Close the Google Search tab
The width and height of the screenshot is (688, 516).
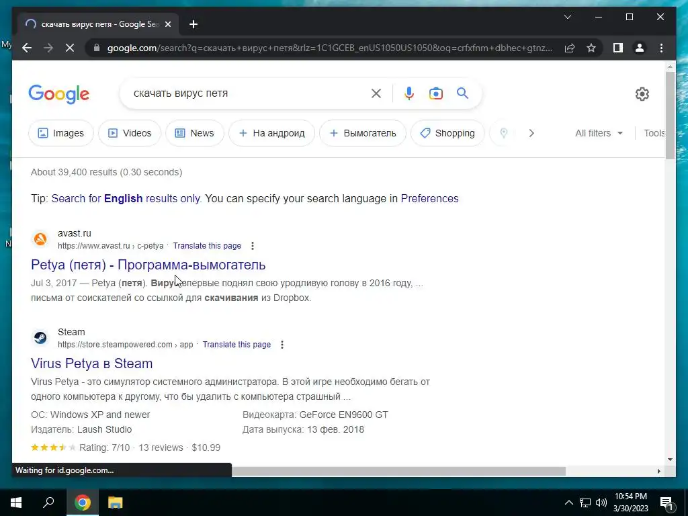[x=167, y=25]
